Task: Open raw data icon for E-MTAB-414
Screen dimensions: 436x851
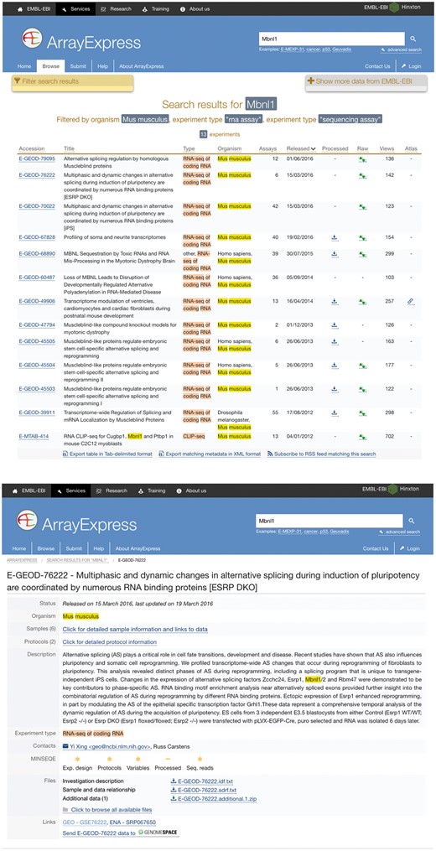Action: point(362,436)
